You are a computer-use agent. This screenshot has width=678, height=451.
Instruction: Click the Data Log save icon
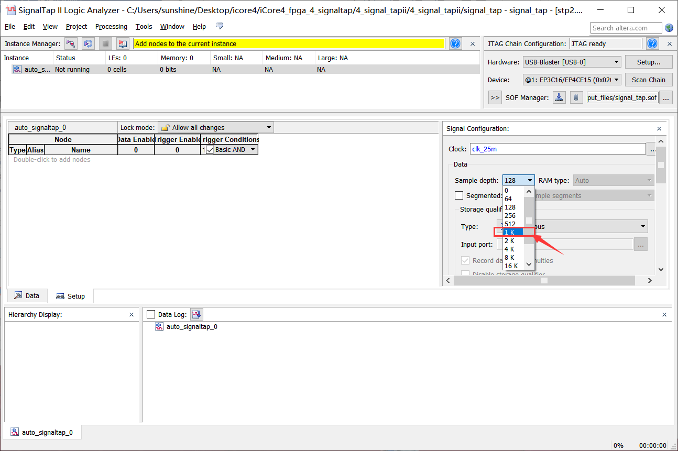[x=196, y=314]
